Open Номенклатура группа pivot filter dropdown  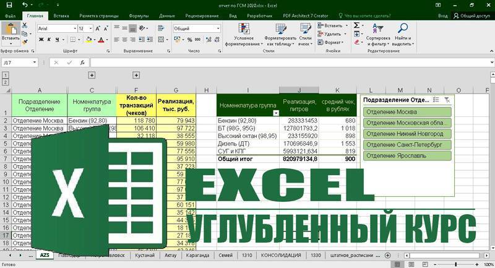pyautogui.click(x=275, y=113)
